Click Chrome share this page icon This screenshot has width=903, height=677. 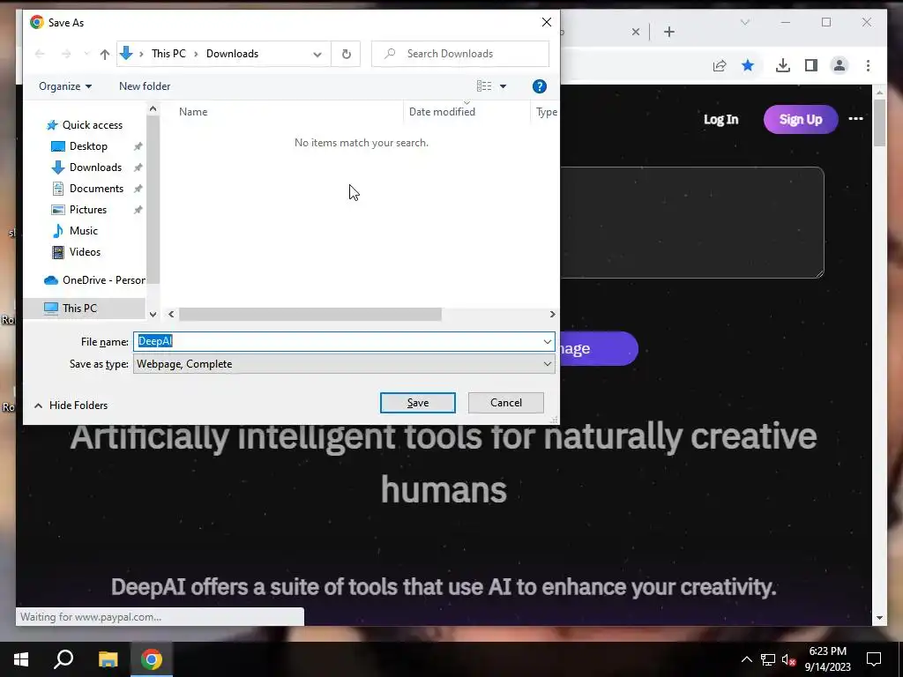(x=720, y=65)
